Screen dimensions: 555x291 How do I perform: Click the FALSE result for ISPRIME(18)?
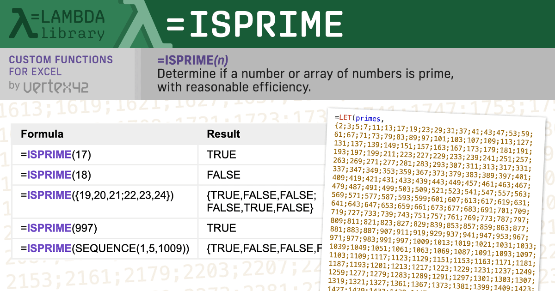(224, 175)
